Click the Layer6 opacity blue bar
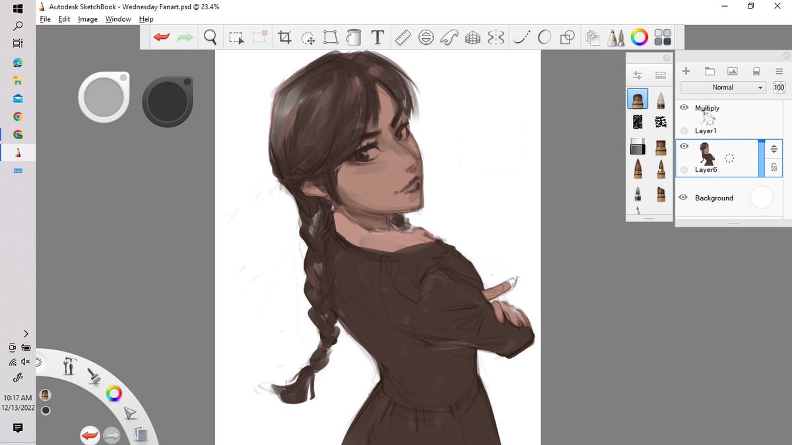 [762, 158]
